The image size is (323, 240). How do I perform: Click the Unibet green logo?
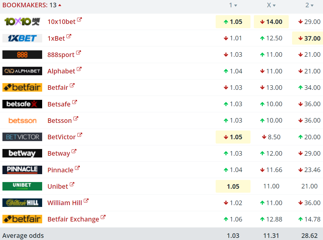[x=22, y=186]
